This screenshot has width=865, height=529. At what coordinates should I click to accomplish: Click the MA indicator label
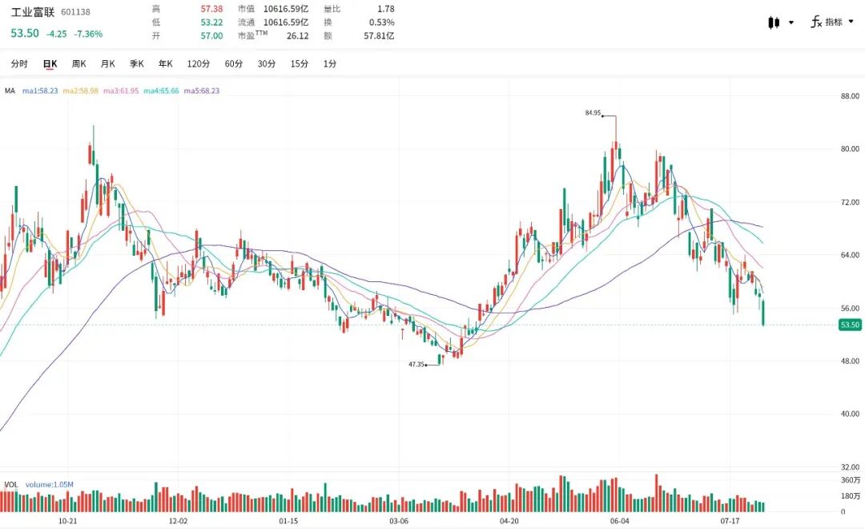[10, 91]
